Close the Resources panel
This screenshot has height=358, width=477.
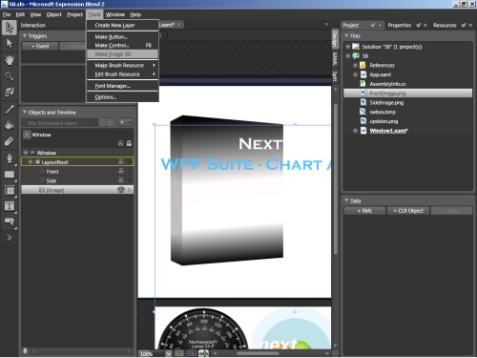click(x=470, y=25)
